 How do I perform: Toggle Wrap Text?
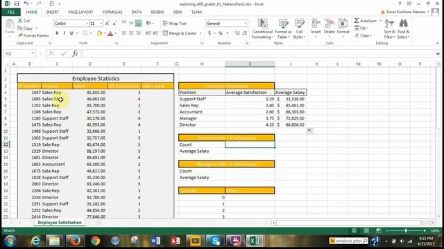pyautogui.click(x=174, y=24)
